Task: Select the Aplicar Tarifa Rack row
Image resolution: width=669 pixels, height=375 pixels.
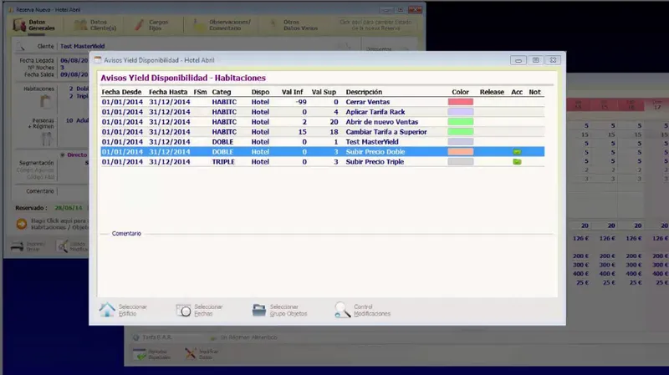Action: (x=323, y=112)
